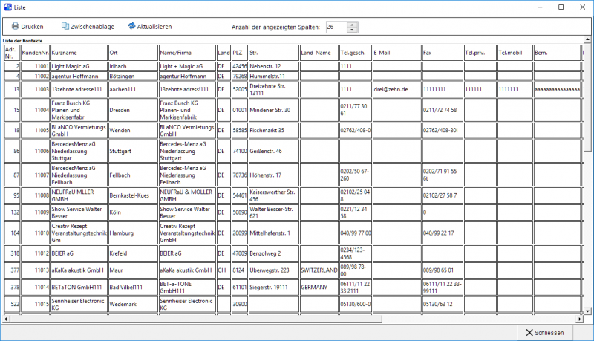Click the Fax column header
Screen dimensions: 594x341
443,53
